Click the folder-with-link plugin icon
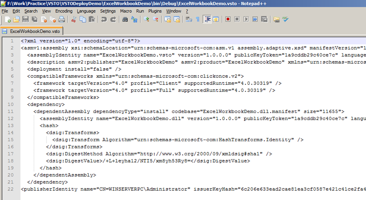The width and height of the screenshot is (366, 200). tap(277, 19)
